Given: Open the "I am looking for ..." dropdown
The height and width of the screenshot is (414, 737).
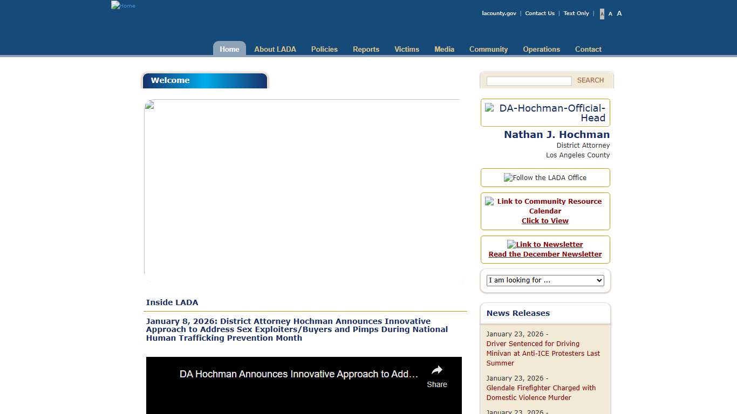Looking at the screenshot, I should [x=545, y=280].
